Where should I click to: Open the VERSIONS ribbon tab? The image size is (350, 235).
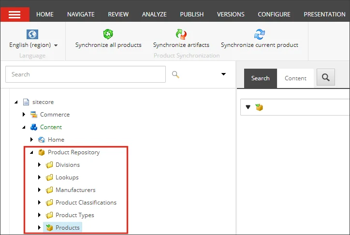tap(231, 15)
